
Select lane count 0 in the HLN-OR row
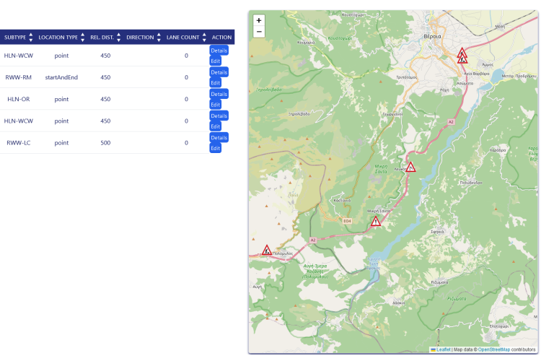point(186,99)
